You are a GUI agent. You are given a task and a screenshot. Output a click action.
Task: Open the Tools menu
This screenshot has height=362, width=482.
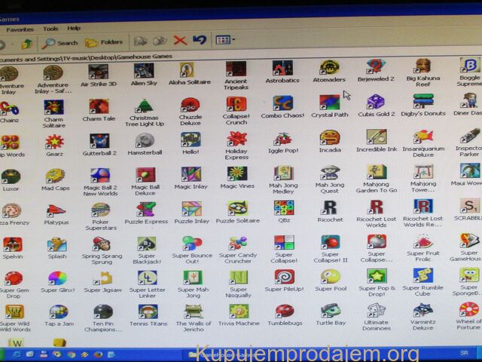(50, 29)
